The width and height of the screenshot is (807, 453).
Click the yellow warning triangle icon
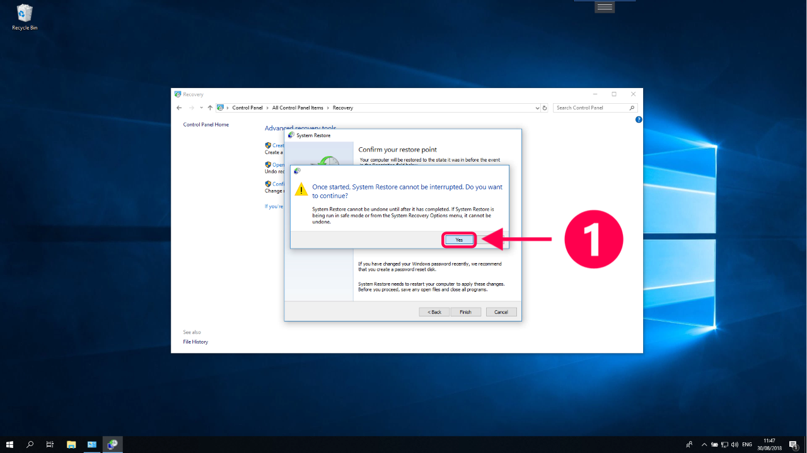point(302,189)
